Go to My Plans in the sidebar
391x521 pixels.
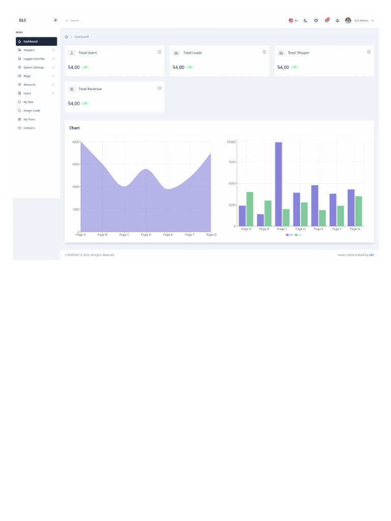point(29,119)
